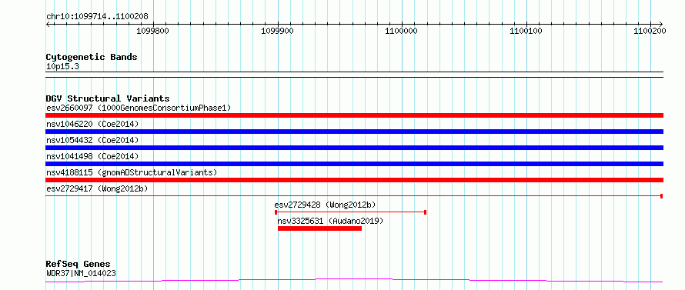
Task: Open the nsv1046220 (Coe2014) label link
Action: pyautogui.click(x=92, y=124)
